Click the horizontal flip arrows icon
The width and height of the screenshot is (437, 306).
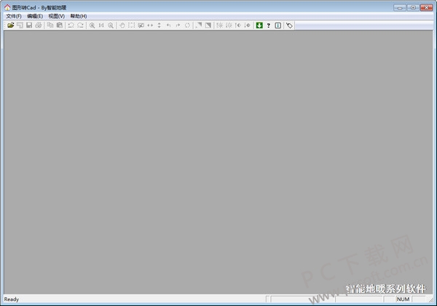click(x=150, y=25)
